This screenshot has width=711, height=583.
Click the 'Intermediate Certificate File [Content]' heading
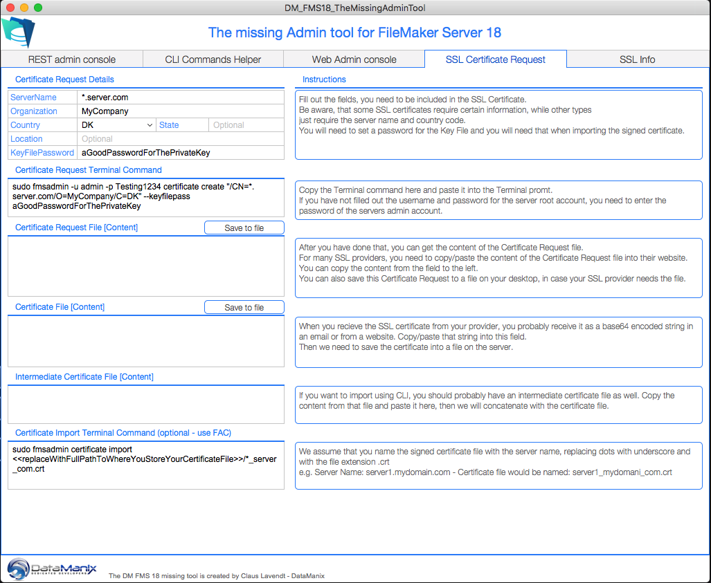click(x=84, y=377)
